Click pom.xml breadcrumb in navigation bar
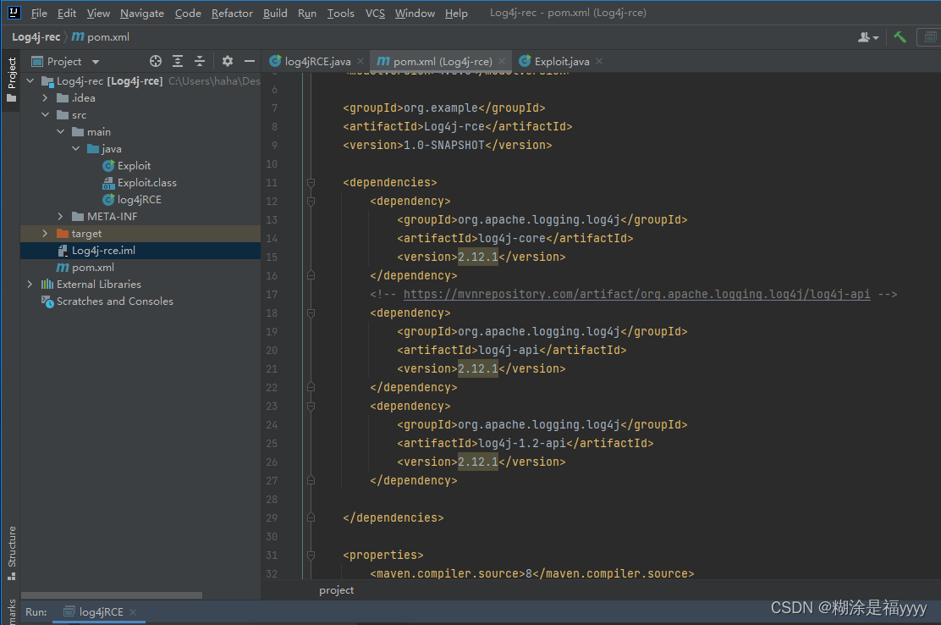 tap(101, 37)
